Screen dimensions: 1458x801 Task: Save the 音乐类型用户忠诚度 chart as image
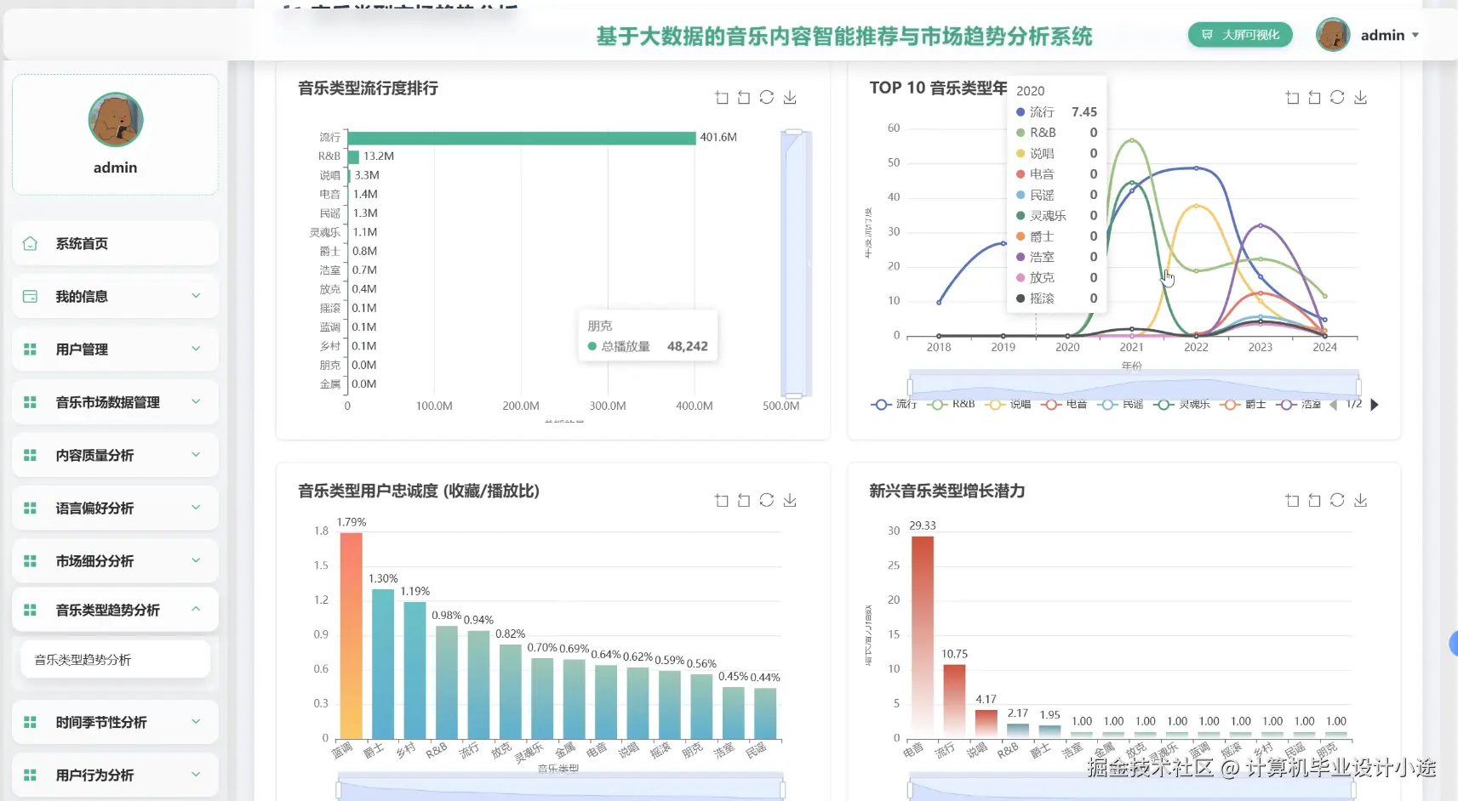(791, 500)
